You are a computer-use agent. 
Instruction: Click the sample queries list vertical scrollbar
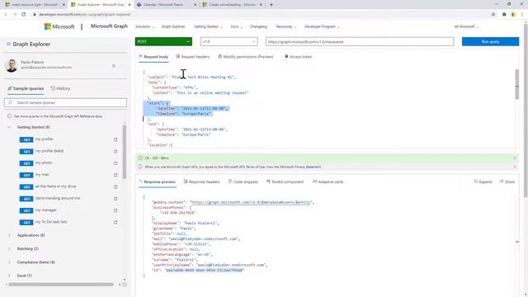[125, 152]
